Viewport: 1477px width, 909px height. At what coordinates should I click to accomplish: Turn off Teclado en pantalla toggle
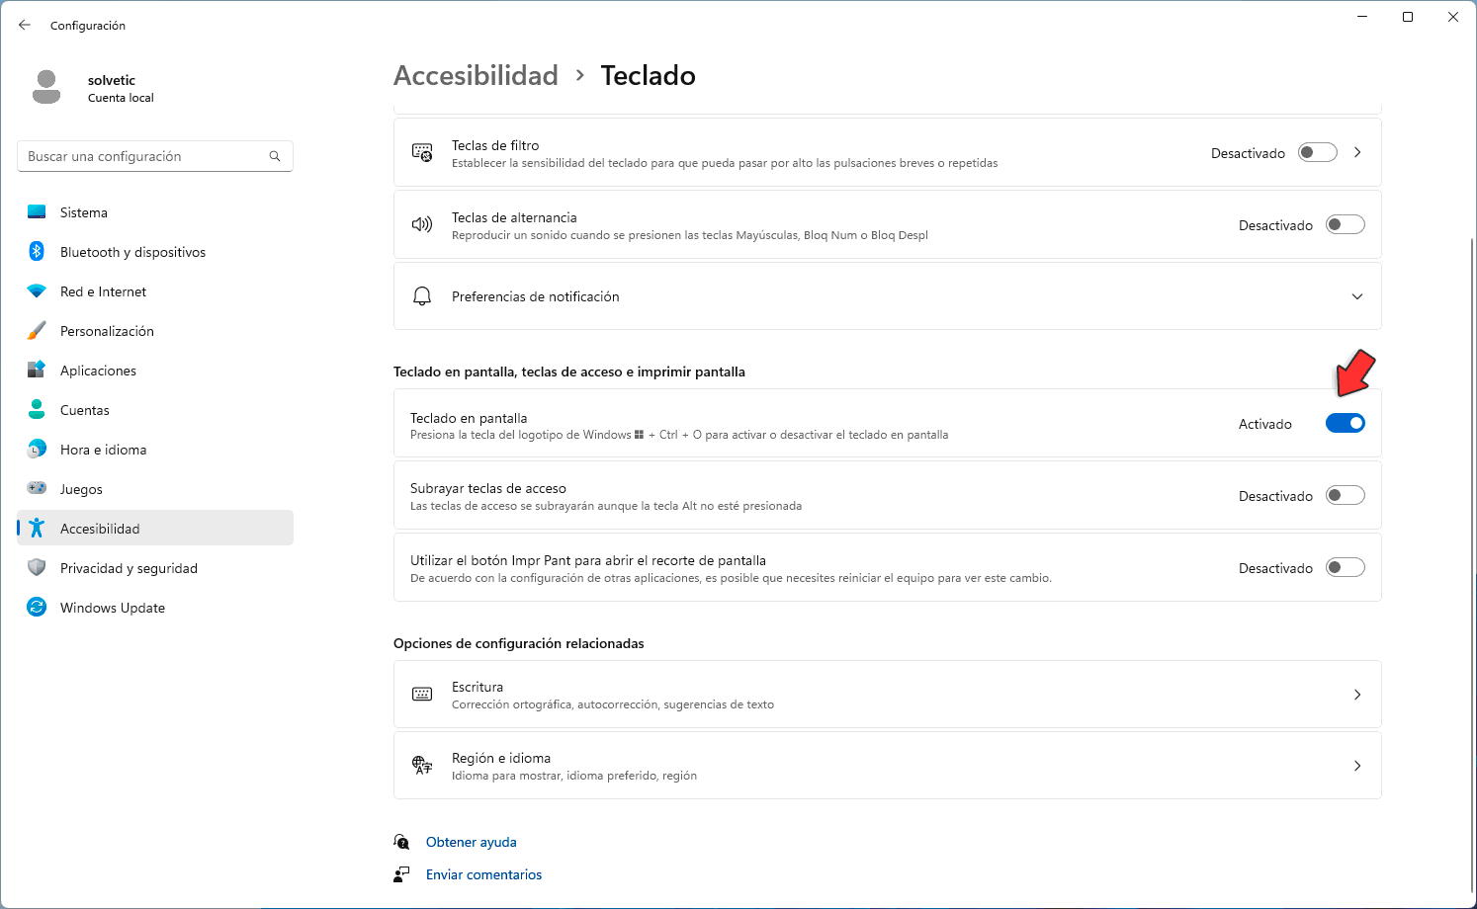pyautogui.click(x=1345, y=423)
